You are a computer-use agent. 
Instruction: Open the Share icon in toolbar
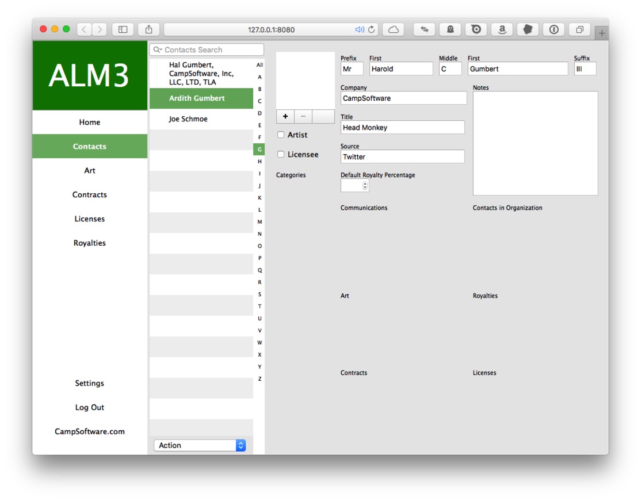tap(149, 29)
